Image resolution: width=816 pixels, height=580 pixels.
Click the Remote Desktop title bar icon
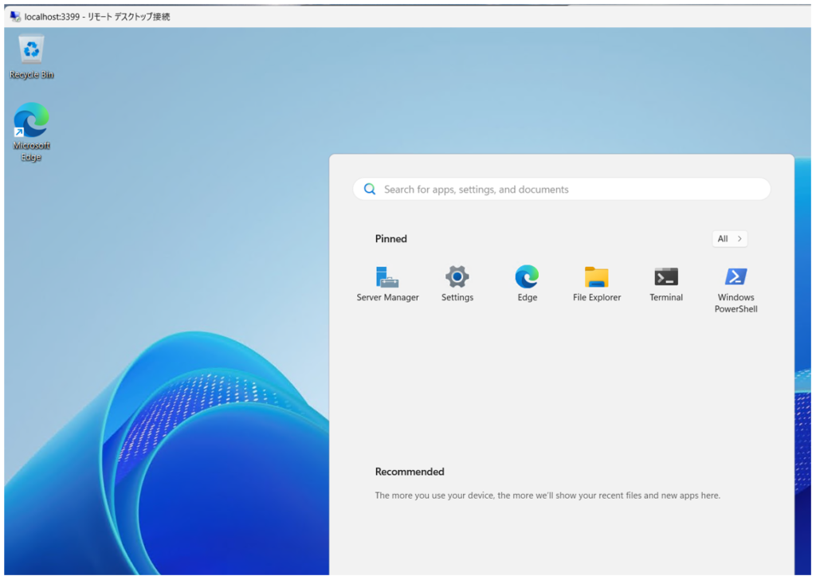pyautogui.click(x=14, y=16)
